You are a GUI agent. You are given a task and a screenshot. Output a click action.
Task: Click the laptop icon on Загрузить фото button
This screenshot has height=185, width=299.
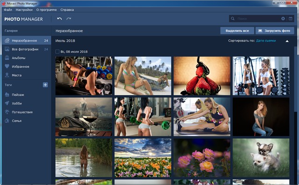[x=260, y=30]
